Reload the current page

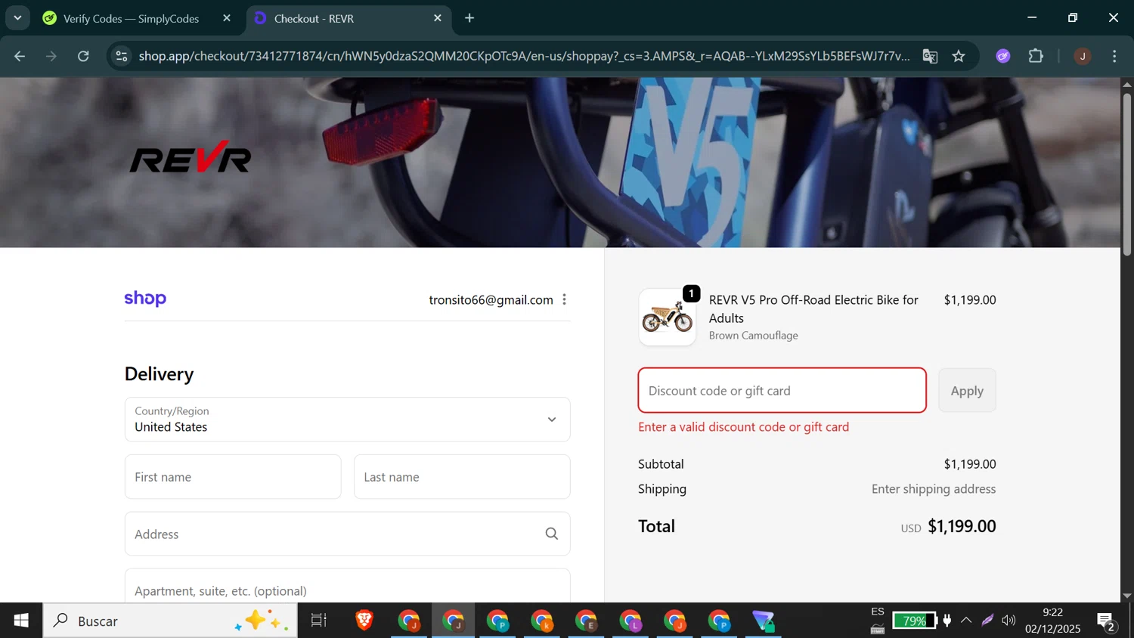click(x=84, y=56)
